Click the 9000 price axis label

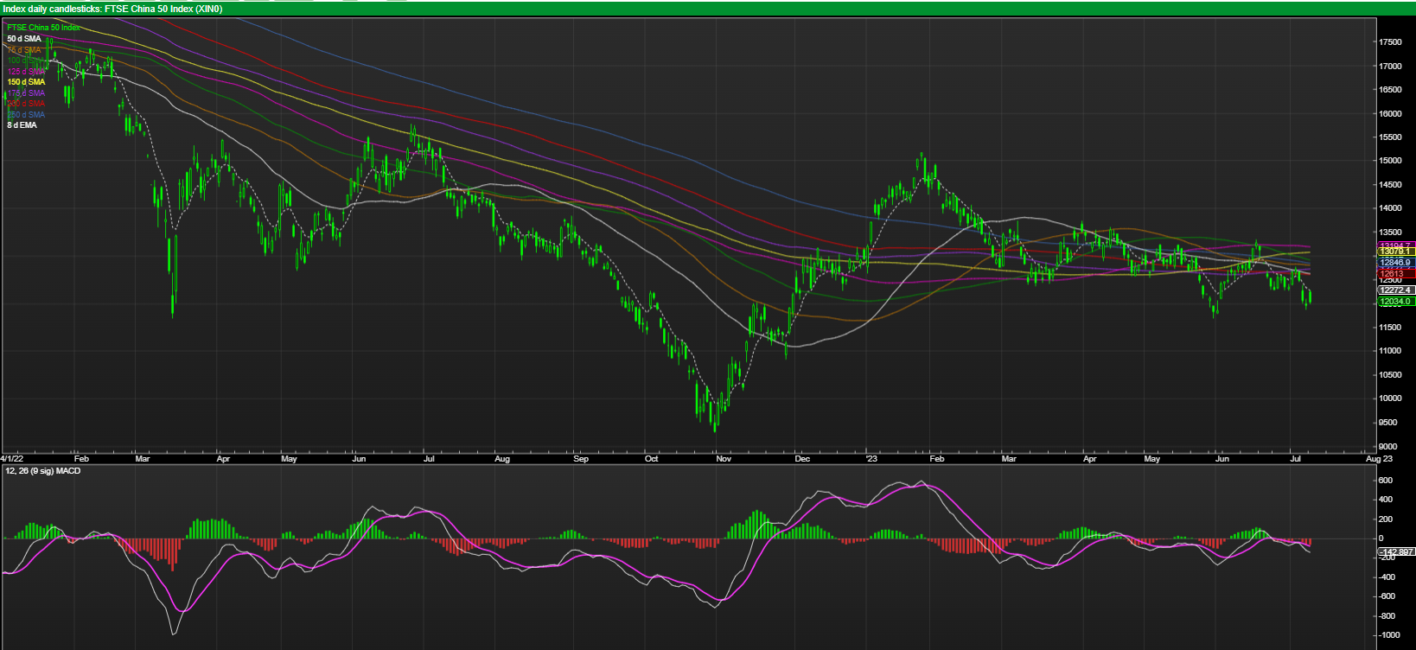point(1388,447)
